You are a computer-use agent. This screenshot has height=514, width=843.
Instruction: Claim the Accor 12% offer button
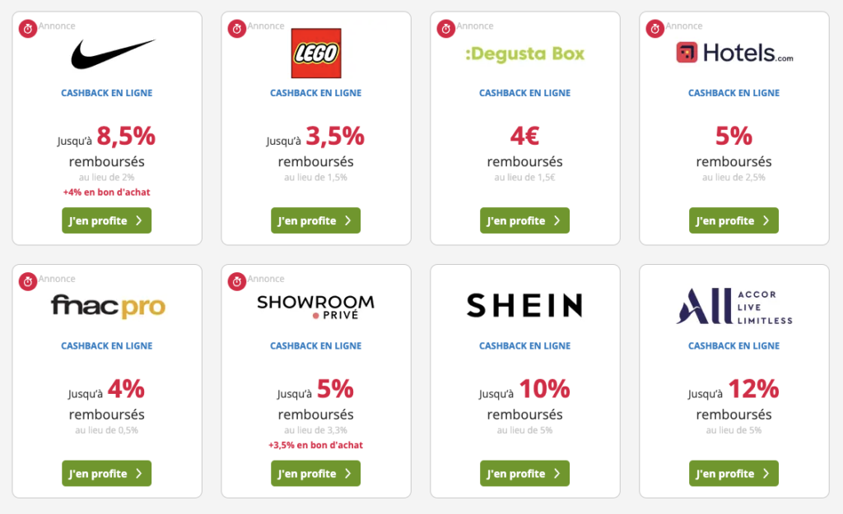(x=734, y=473)
